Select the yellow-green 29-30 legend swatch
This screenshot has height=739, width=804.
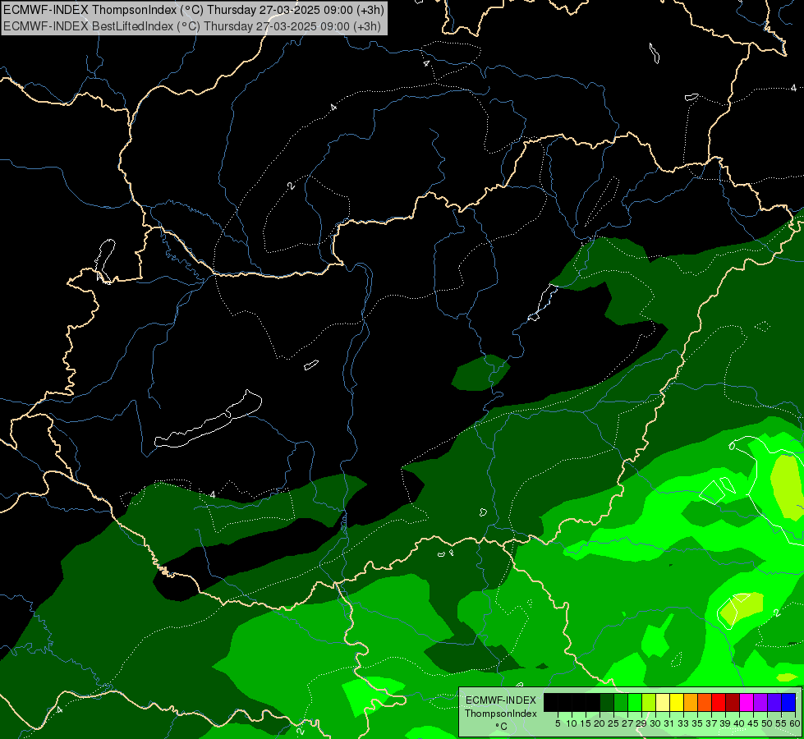click(x=649, y=702)
